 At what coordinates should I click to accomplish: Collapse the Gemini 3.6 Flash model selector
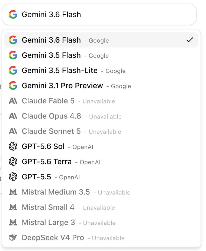click(99, 14)
